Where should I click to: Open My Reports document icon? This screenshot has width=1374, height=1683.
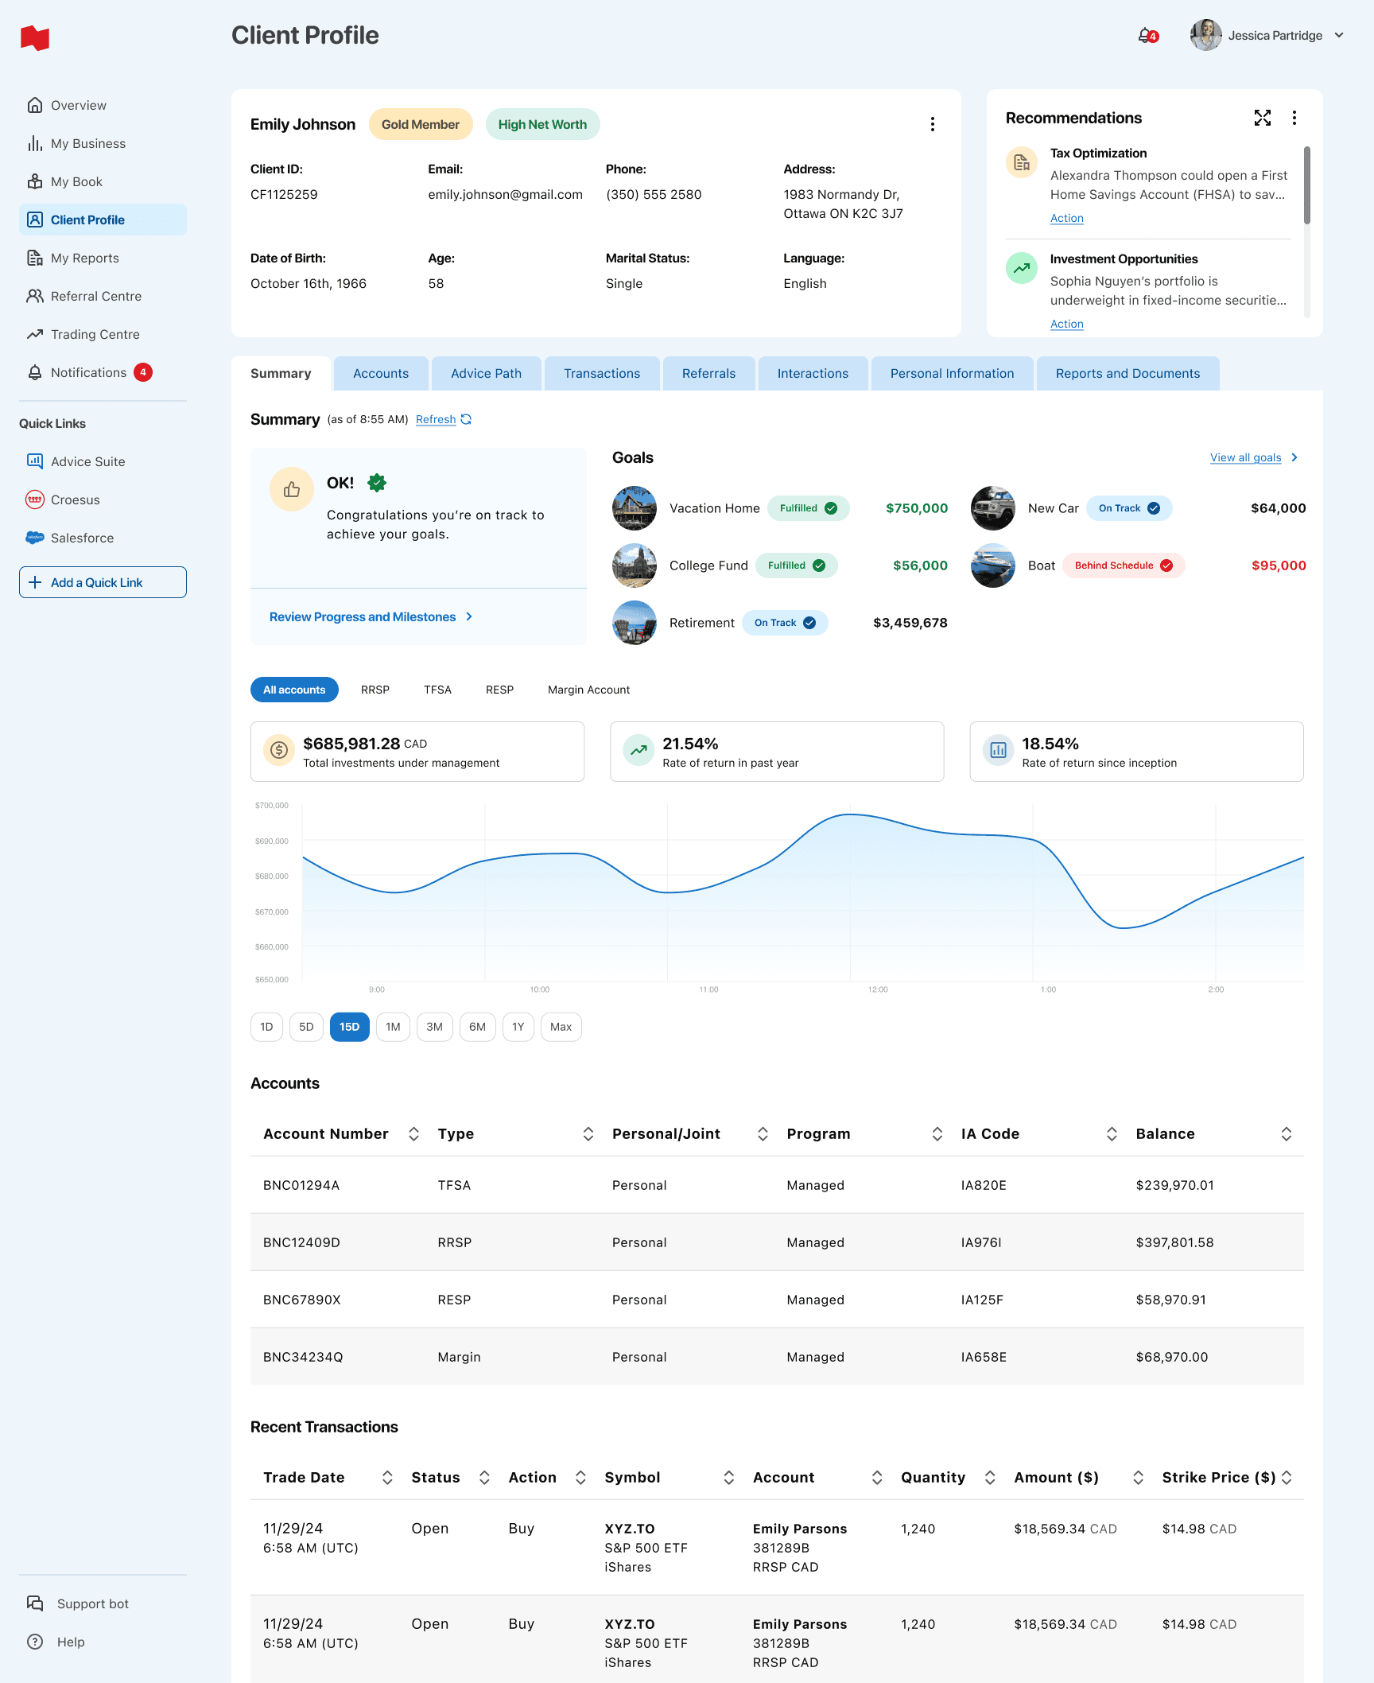35,258
